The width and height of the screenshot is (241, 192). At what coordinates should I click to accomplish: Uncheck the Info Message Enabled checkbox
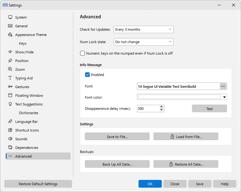coord(87,74)
